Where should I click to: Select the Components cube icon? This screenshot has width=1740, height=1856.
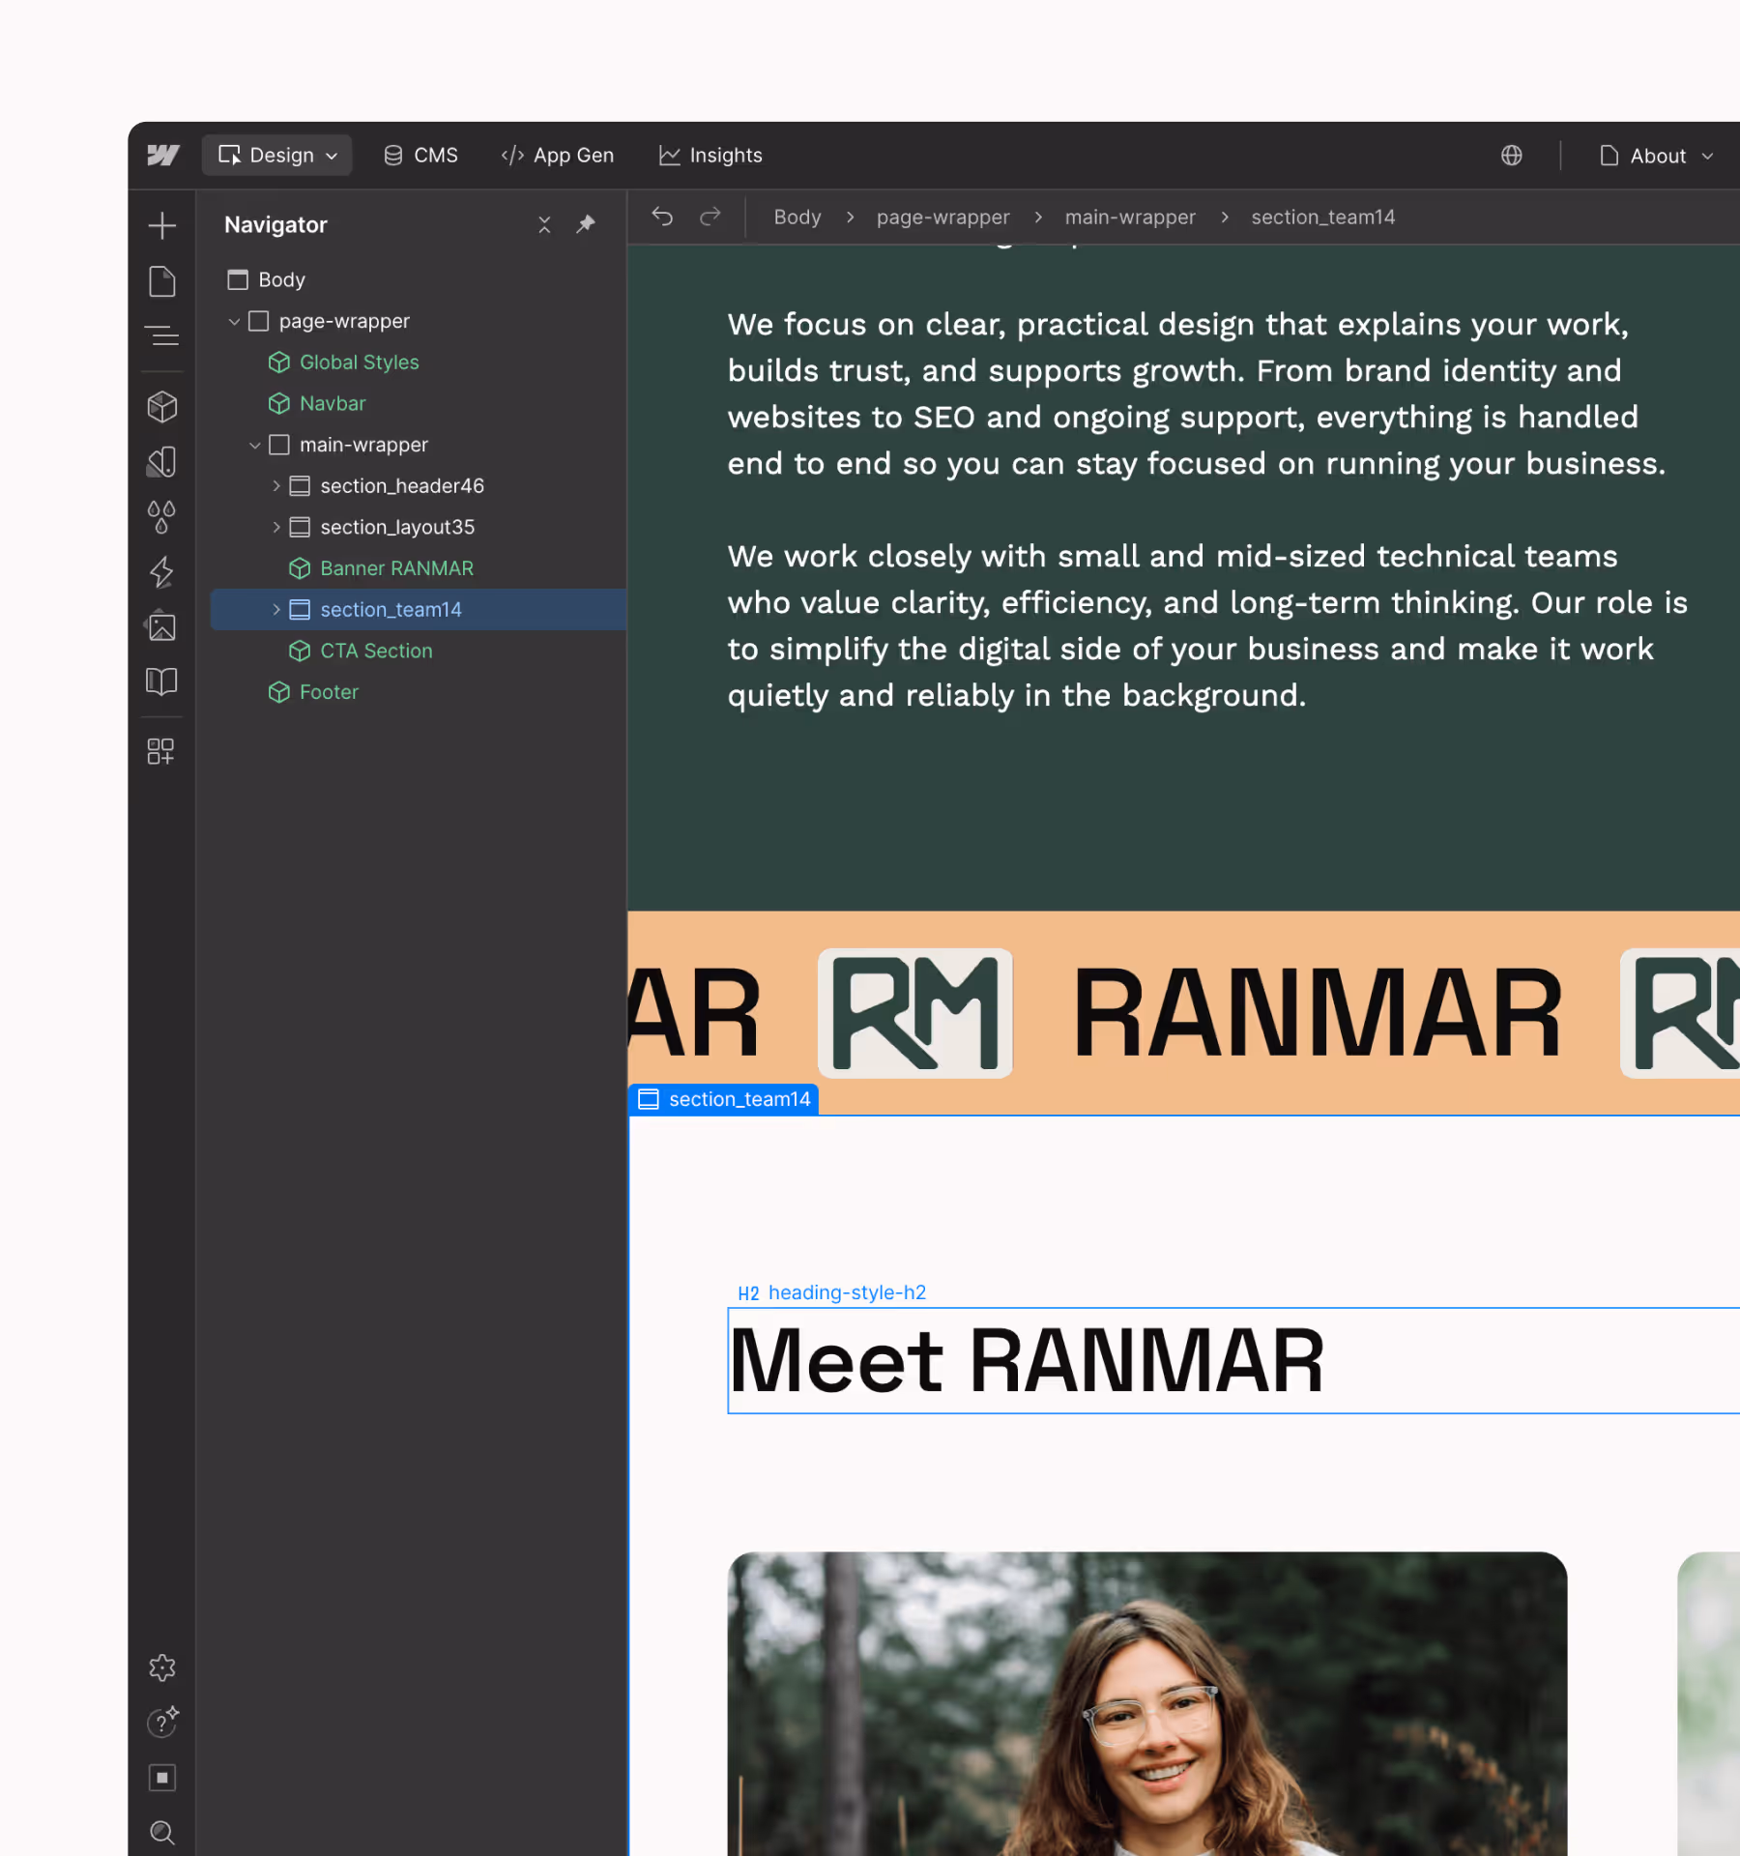[162, 406]
